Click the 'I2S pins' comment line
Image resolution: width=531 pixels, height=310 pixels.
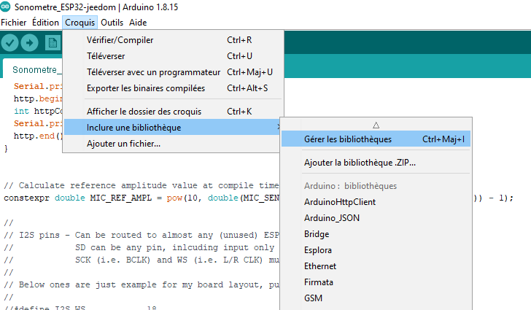click(x=142, y=235)
